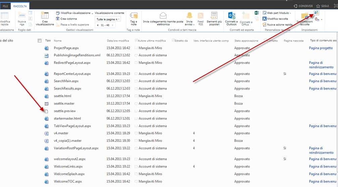Open the RedirectPageLayout.aspx file

click(x=72, y=63)
